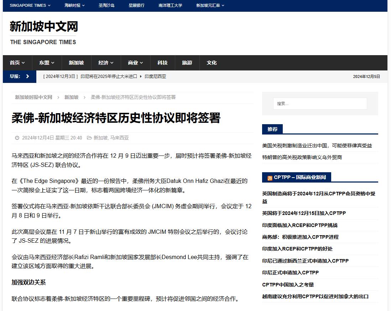
Task: Click the 早报 label
Action: pos(15,76)
